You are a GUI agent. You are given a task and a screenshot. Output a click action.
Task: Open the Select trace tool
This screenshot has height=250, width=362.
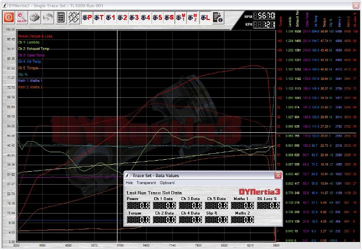pos(21,17)
